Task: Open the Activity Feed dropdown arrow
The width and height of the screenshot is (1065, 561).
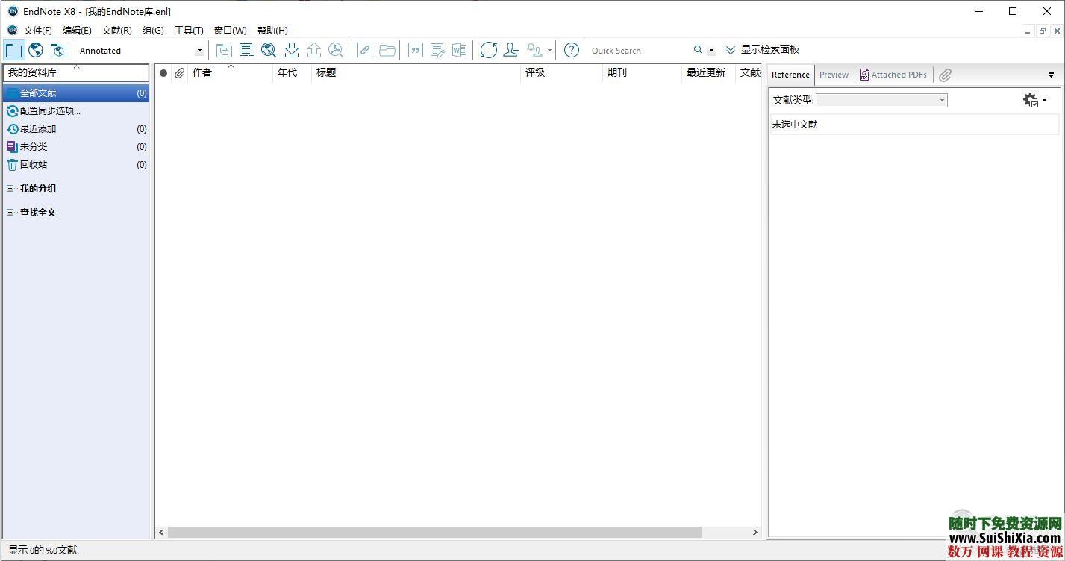Action: point(549,51)
